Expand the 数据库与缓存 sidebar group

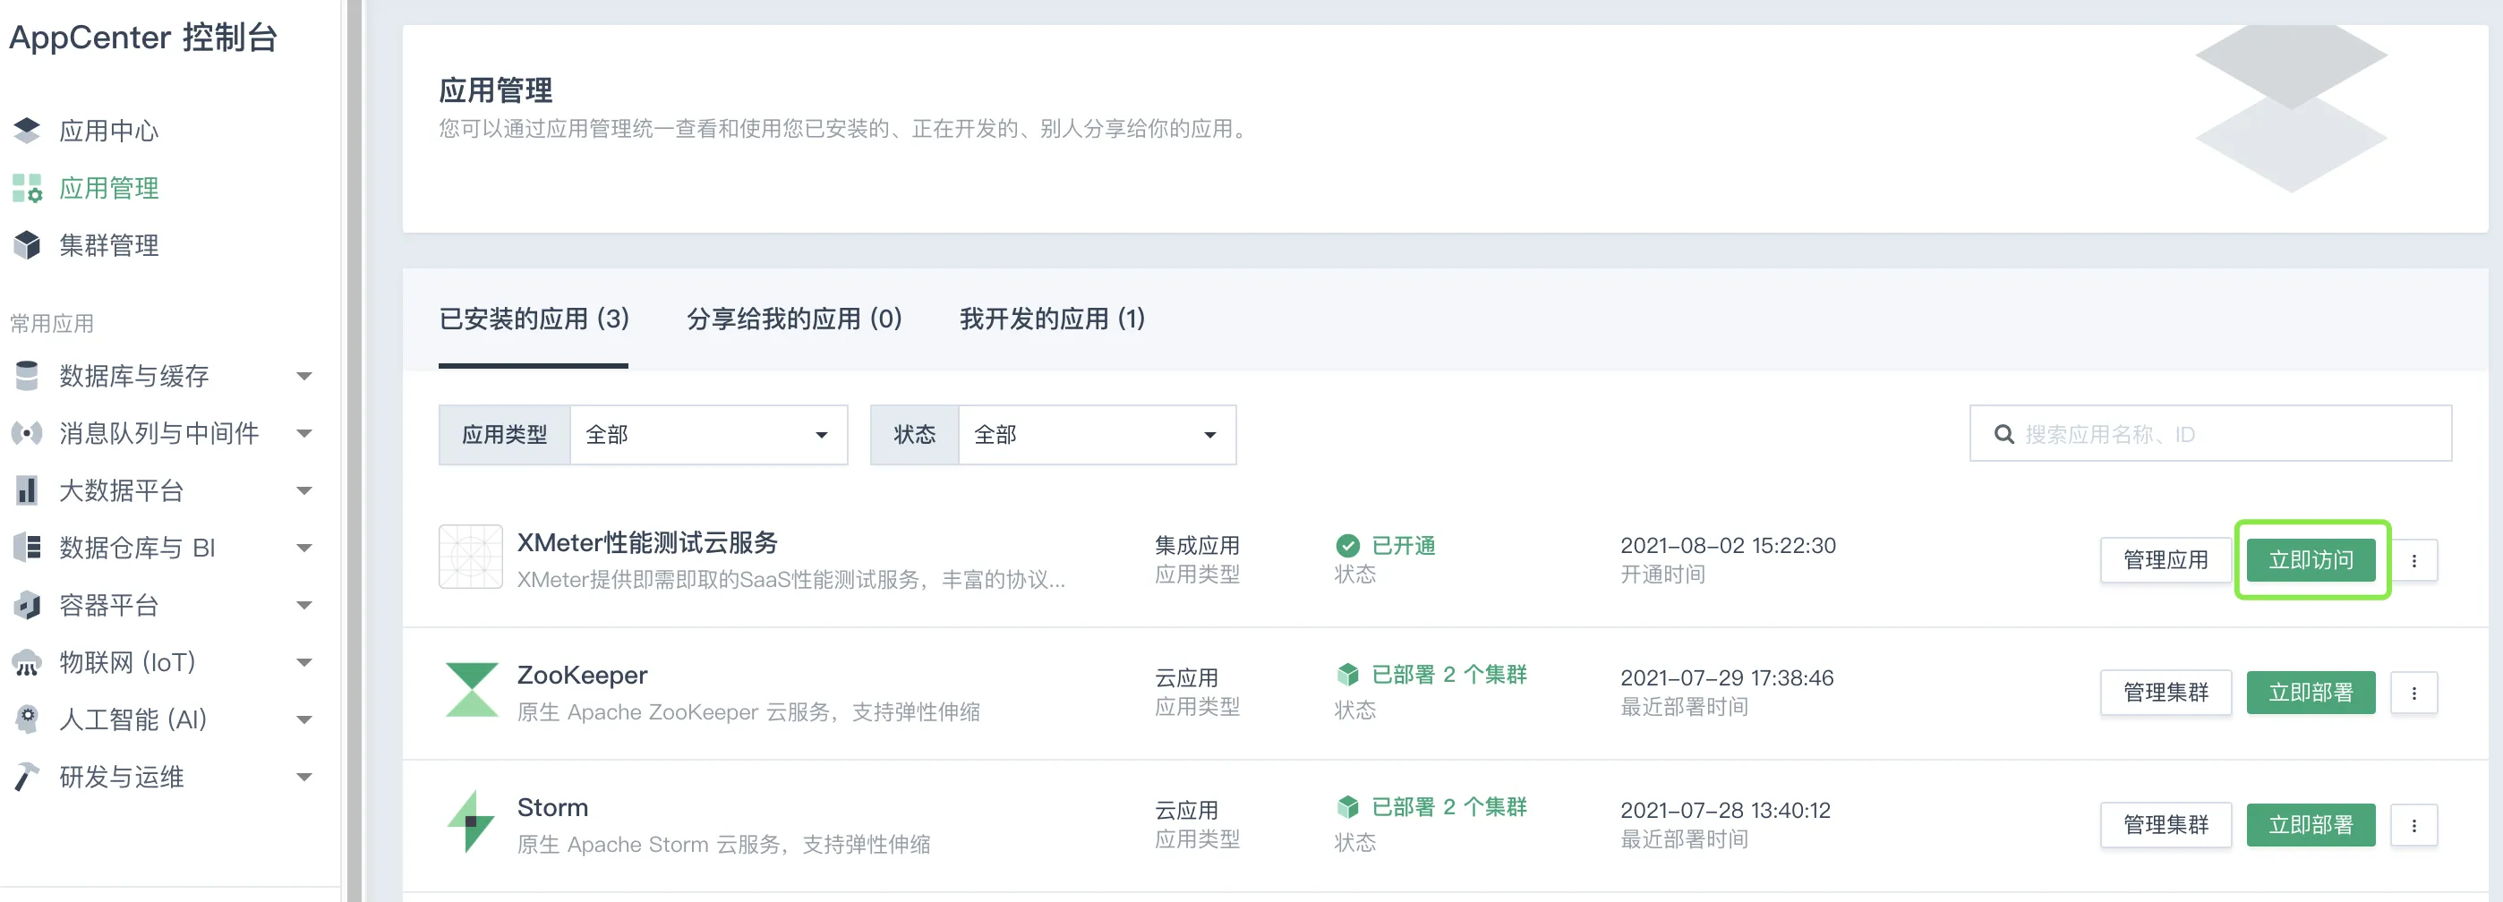pyautogui.click(x=304, y=376)
